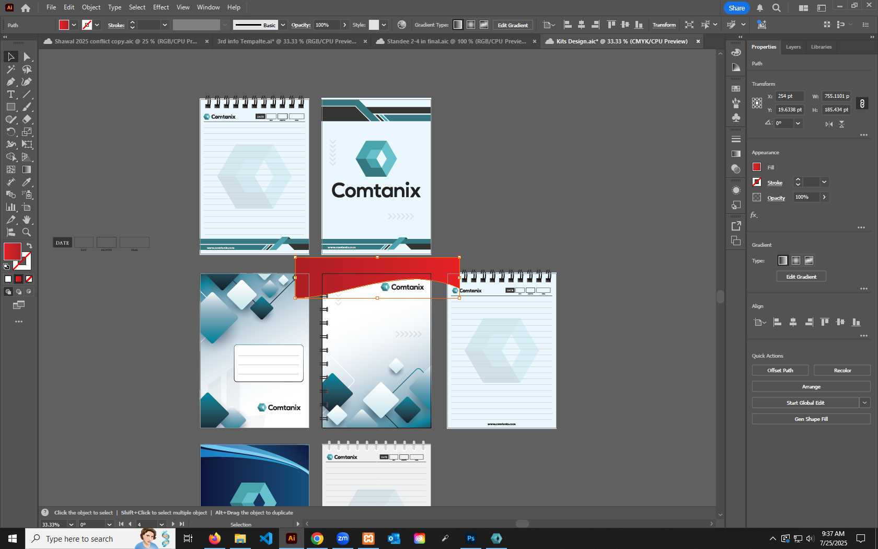Select the Paintbrush tool

click(x=27, y=107)
